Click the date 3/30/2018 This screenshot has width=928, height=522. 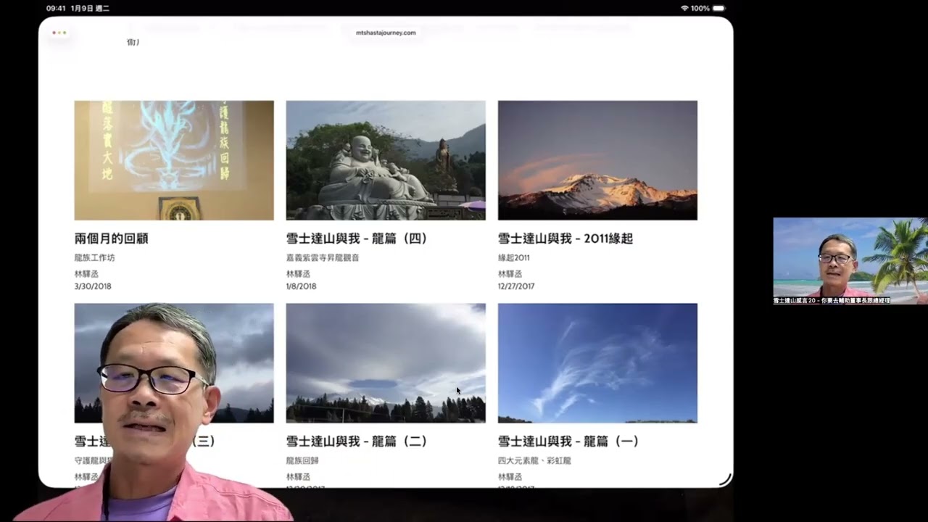click(x=93, y=286)
